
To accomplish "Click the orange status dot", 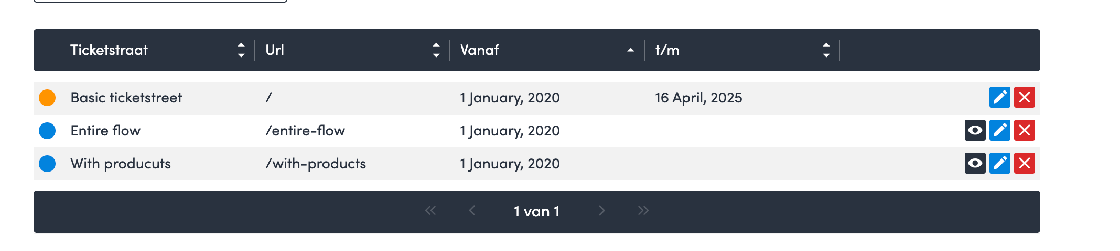I will coord(47,98).
